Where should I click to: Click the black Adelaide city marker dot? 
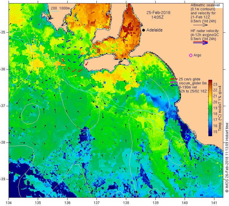144,30
